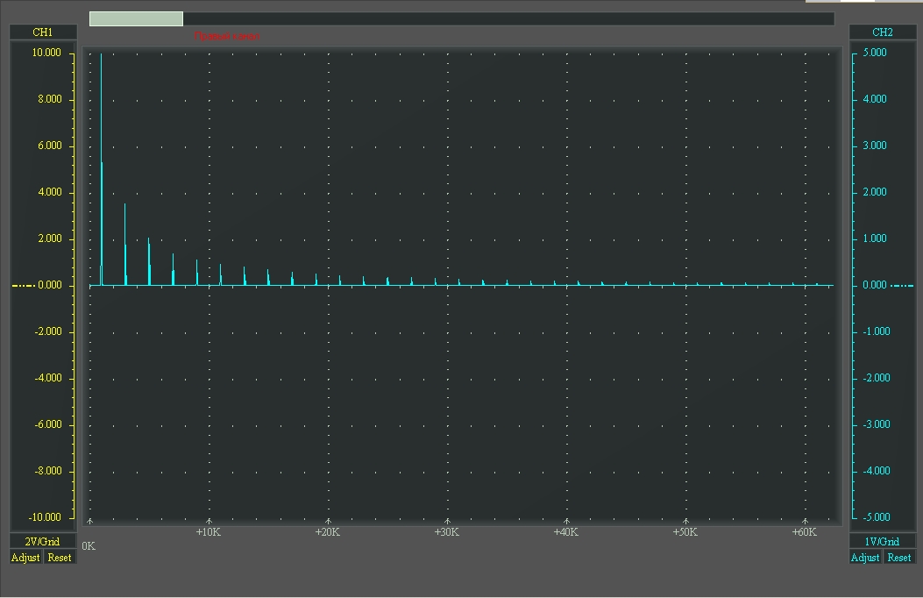The width and height of the screenshot is (923, 598).
Task: Click the CH1 Reset button
Action: pyautogui.click(x=60, y=558)
